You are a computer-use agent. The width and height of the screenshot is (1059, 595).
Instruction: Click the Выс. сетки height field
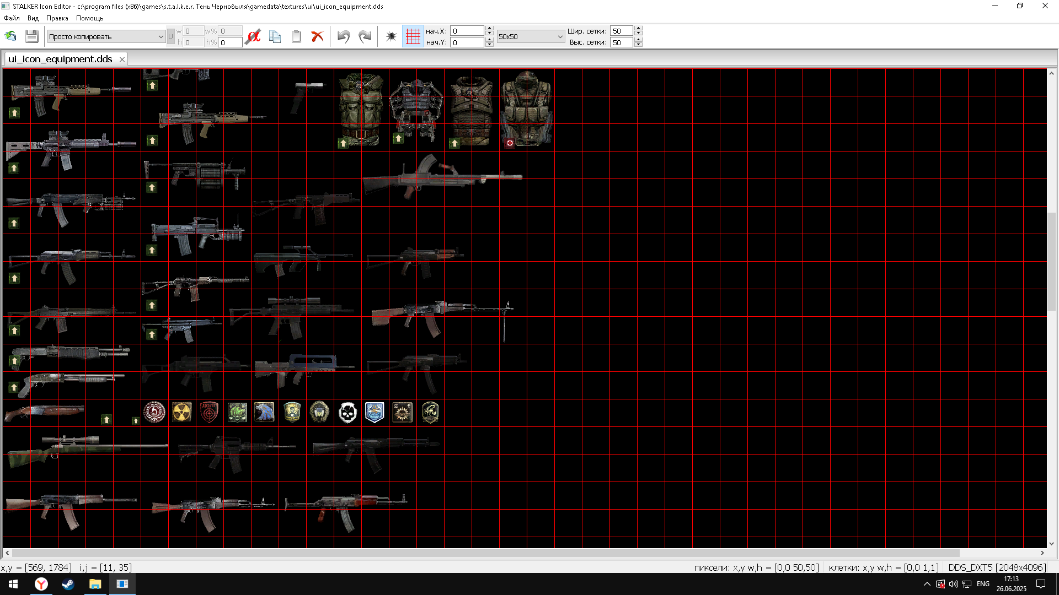click(622, 42)
